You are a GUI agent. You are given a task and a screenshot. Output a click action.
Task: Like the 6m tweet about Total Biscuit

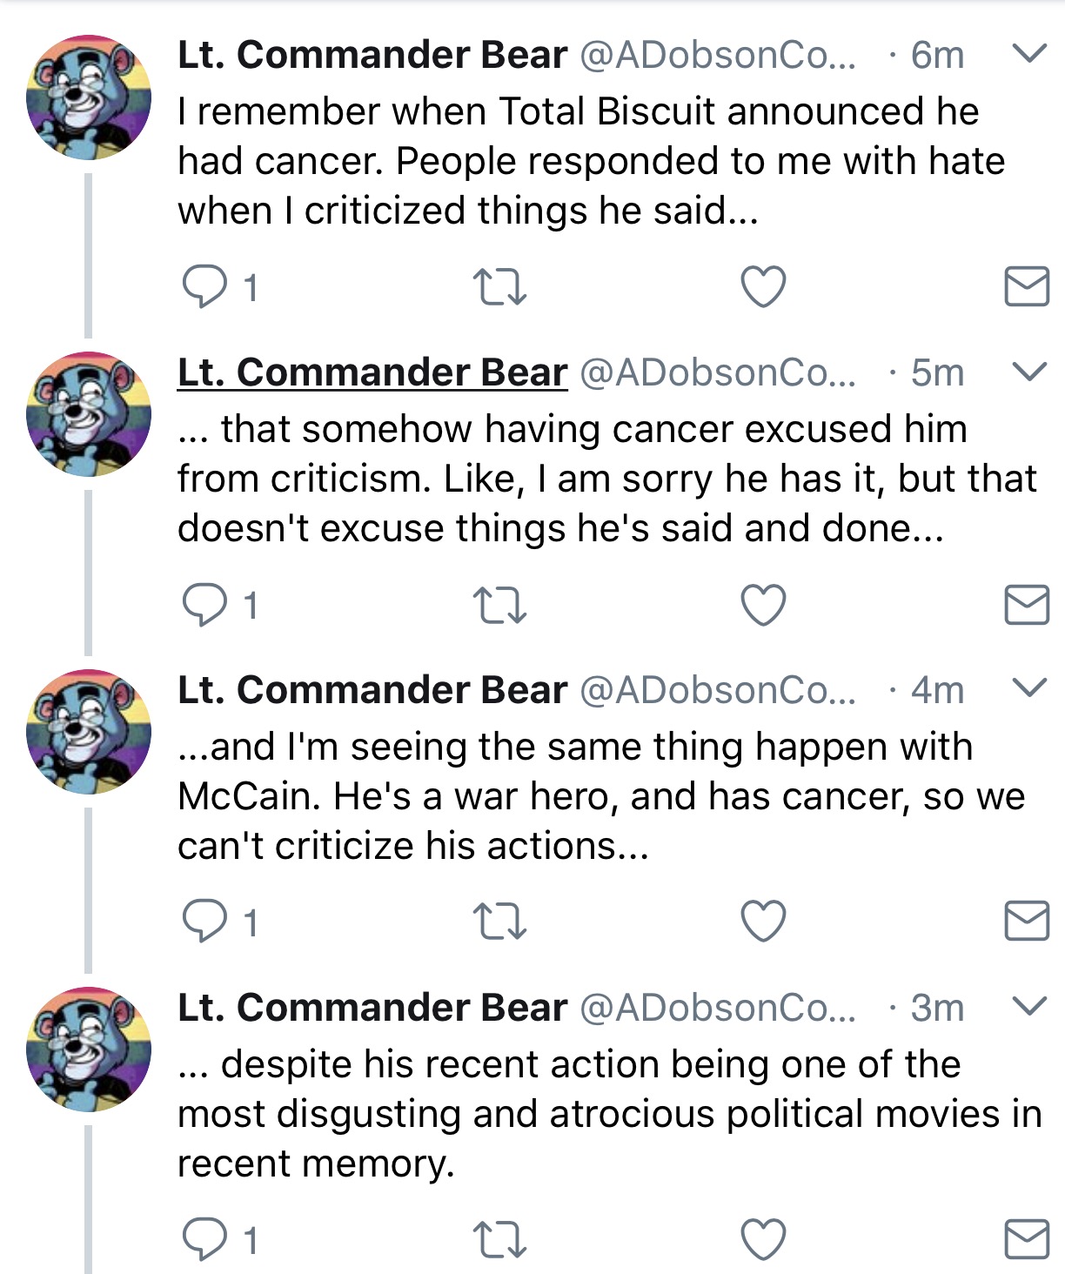763,286
